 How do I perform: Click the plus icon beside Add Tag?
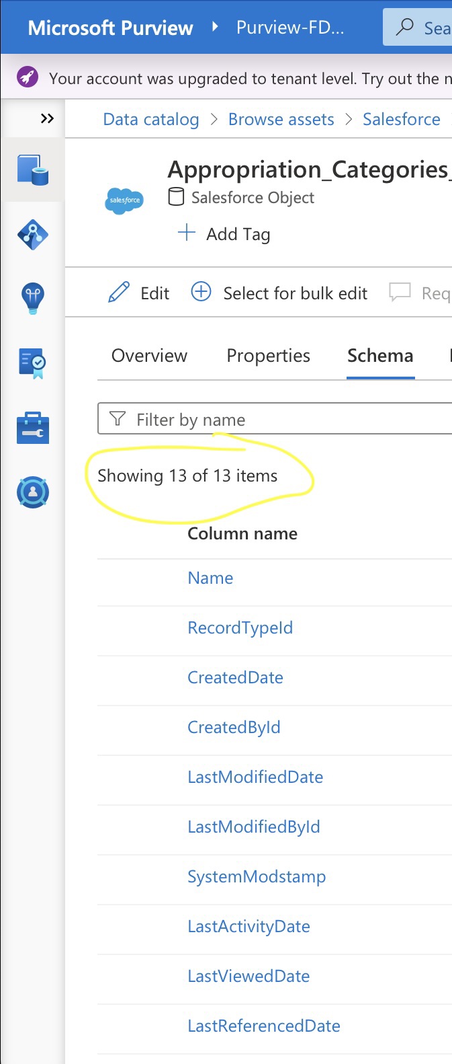(186, 233)
